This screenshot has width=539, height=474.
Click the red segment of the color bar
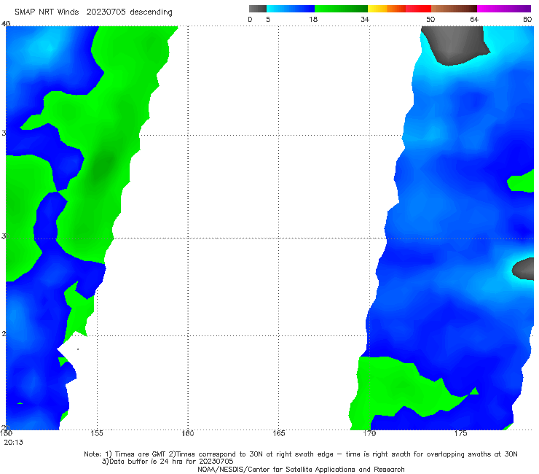tap(418, 9)
